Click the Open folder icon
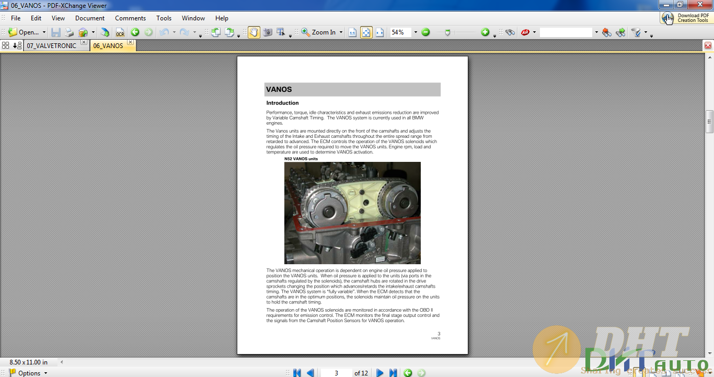The width and height of the screenshot is (714, 377). (x=13, y=32)
